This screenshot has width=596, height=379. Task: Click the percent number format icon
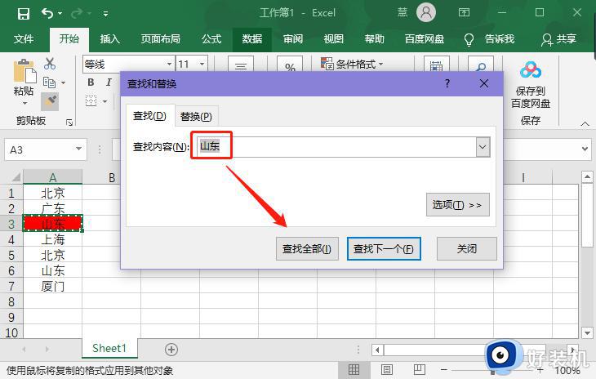click(x=290, y=65)
